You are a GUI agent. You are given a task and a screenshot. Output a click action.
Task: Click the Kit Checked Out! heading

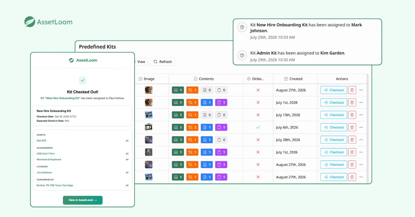click(83, 92)
